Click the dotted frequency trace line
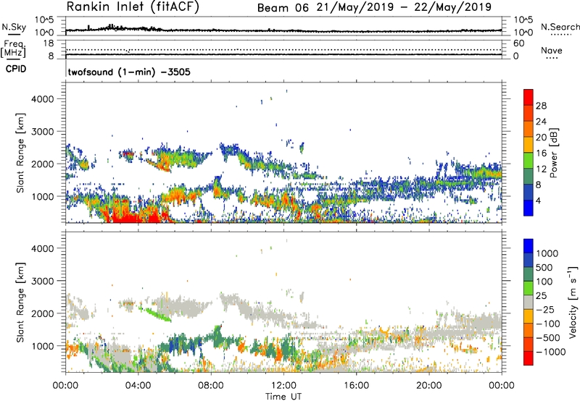Viewport: 580px width, 401px height. click(283, 49)
